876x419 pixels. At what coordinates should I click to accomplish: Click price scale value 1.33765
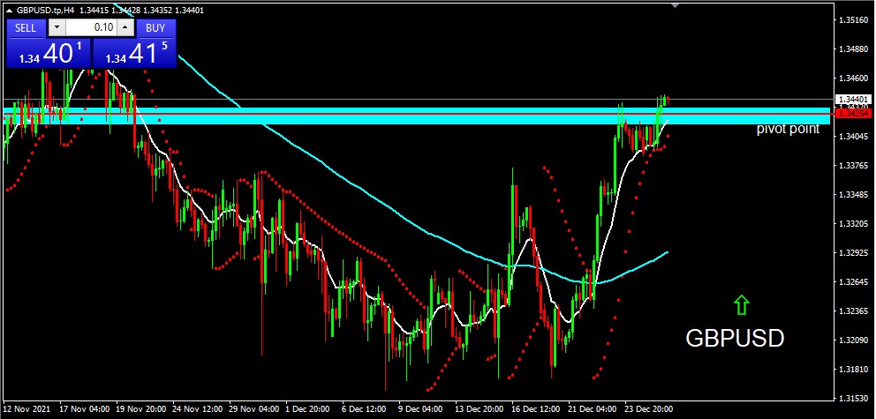[854, 165]
